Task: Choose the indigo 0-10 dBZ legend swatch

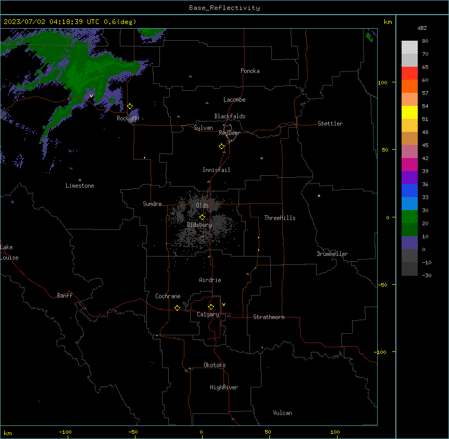Action: pos(409,243)
